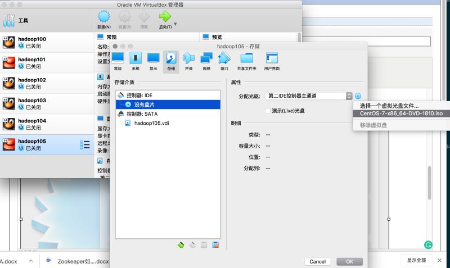Select hadoop105.vdi in storage tree
The image size is (450, 268).
click(x=151, y=123)
